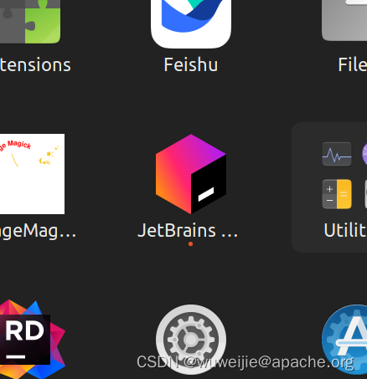Click the ImageMagick label text
The image size is (367, 379).
click(x=38, y=232)
